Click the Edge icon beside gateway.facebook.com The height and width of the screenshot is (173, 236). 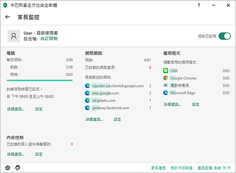click(x=87, y=108)
